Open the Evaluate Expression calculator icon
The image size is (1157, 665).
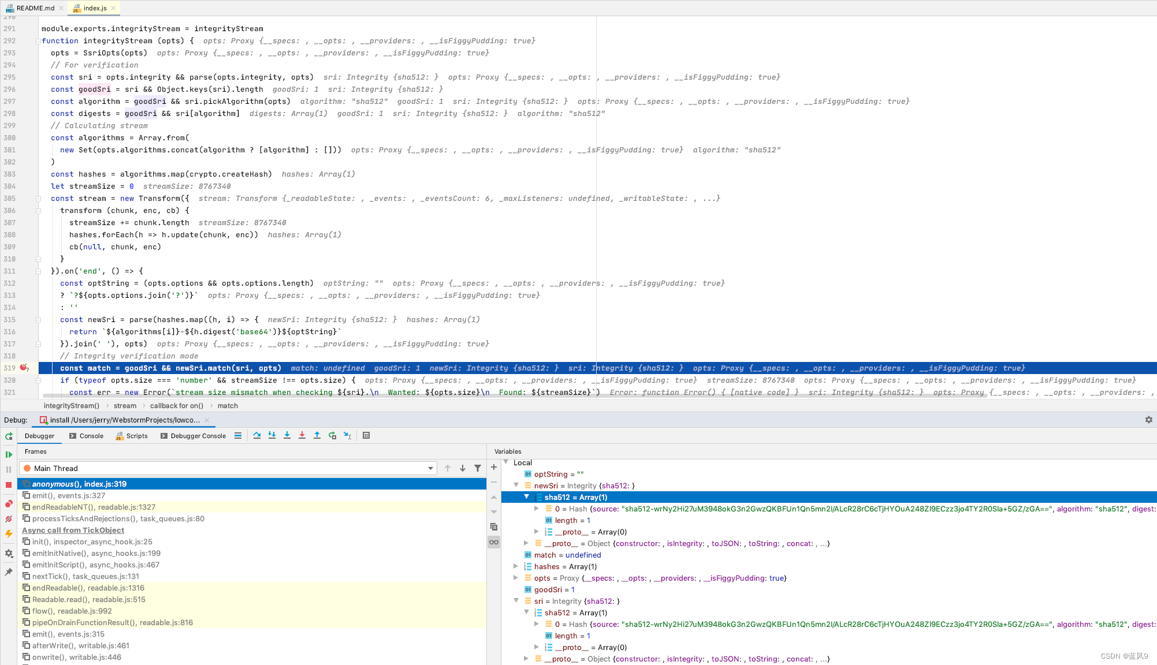point(366,436)
